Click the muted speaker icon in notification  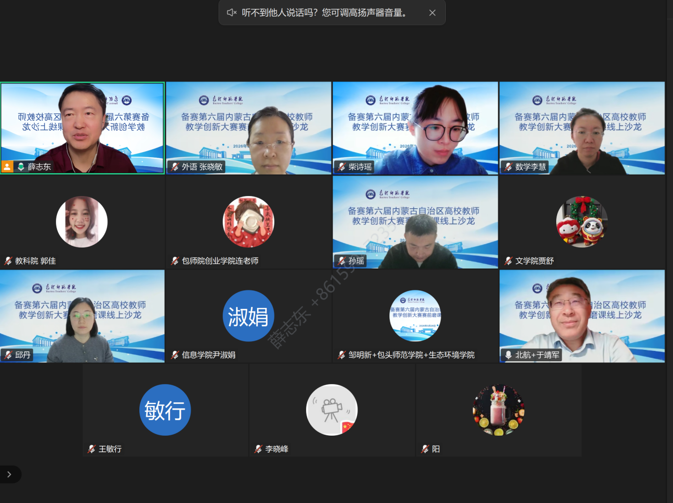point(232,13)
